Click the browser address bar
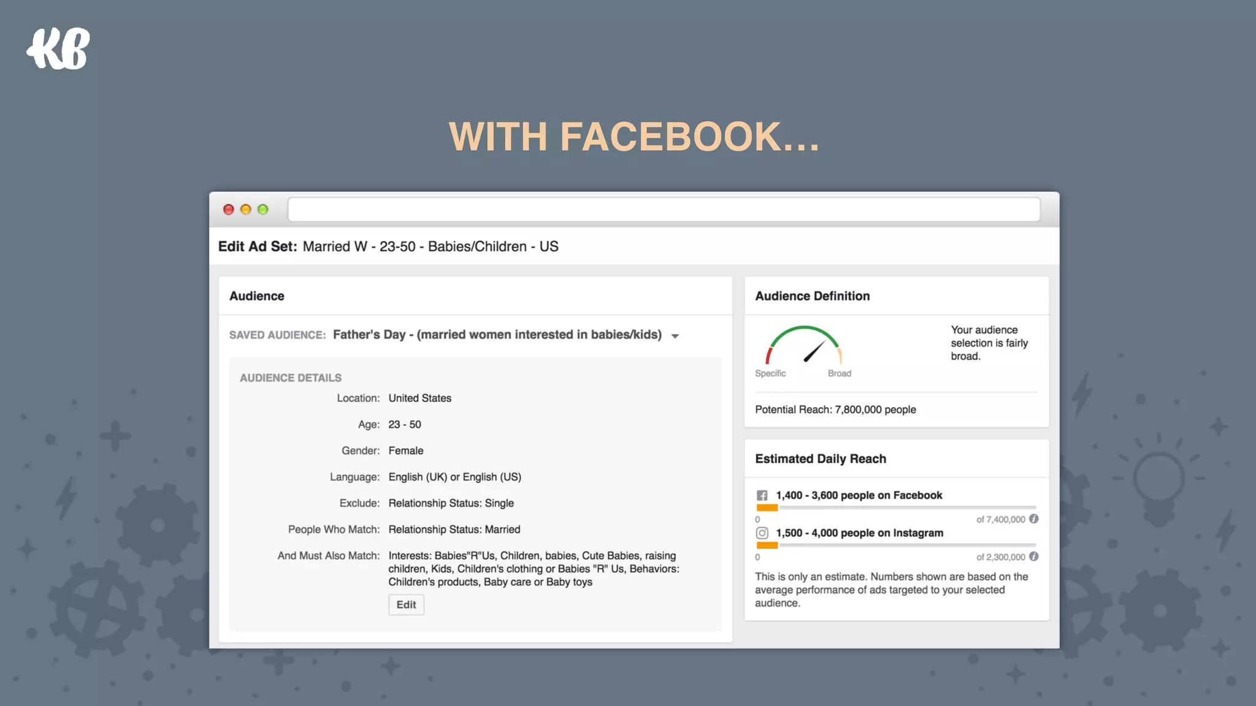Image resolution: width=1256 pixels, height=706 pixels. tap(664, 210)
